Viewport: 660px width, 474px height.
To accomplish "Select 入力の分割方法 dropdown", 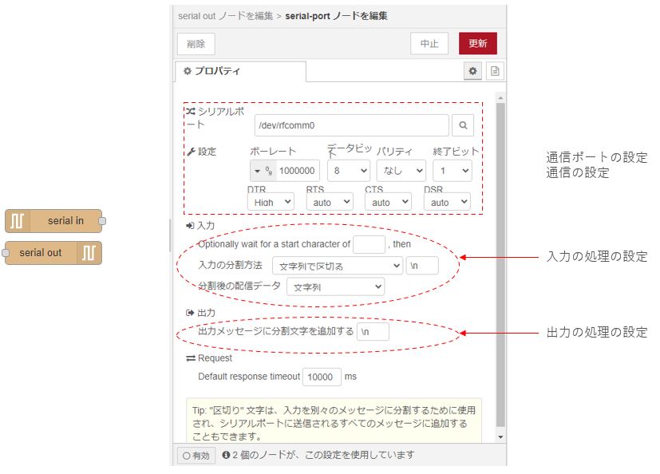I will point(338,266).
